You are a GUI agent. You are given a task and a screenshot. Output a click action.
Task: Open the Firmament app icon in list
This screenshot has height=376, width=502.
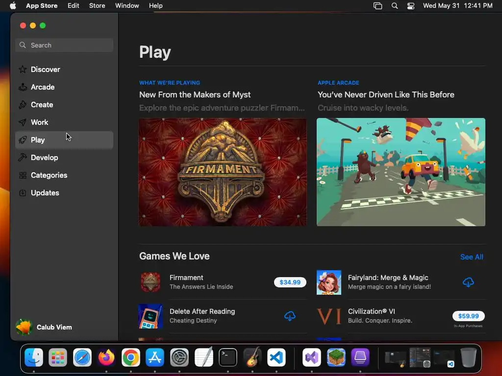[151, 282]
